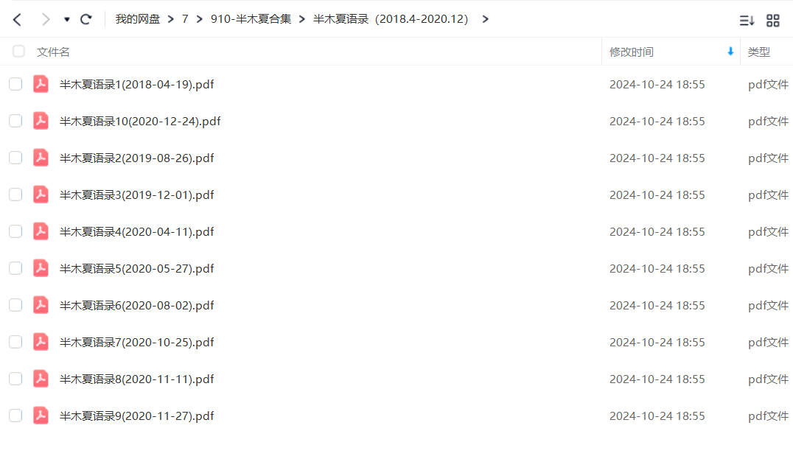The height and width of the screenshot is (473, 793).
Task: Expand the navigation history dropdown triangle
Action: (x=67, y=20)
